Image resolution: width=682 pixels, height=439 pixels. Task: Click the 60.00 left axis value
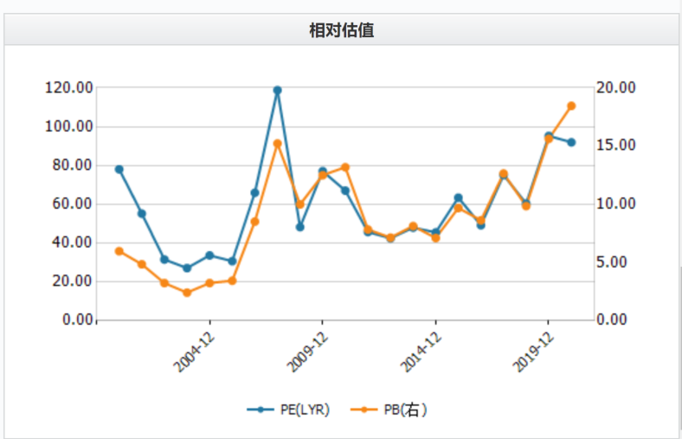[73, 203]
